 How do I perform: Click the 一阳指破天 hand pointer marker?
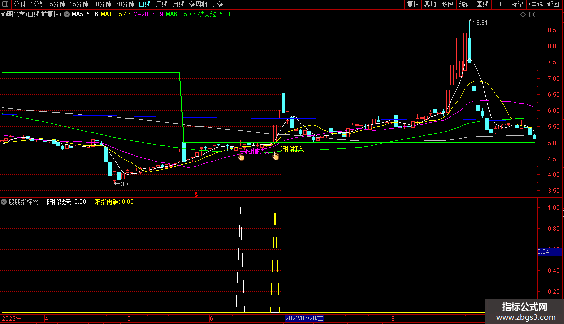point(241,156)
